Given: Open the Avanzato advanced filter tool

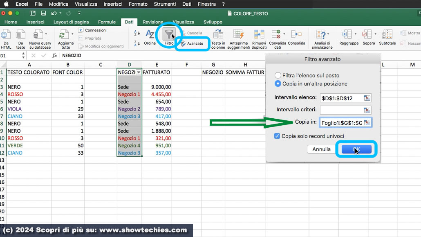Looking at the screenshot, I should click(193, 43).
